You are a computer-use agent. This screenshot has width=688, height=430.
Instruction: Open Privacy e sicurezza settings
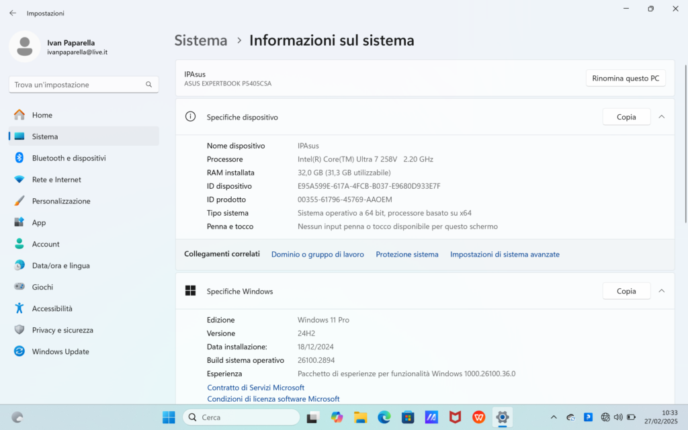click(62, 330)
